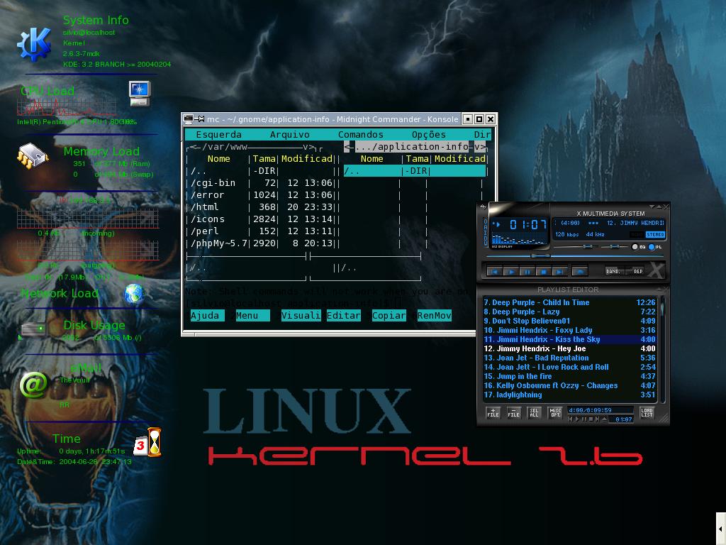Open the Arquivo menu in Midnight Commander

pos(290,134)
